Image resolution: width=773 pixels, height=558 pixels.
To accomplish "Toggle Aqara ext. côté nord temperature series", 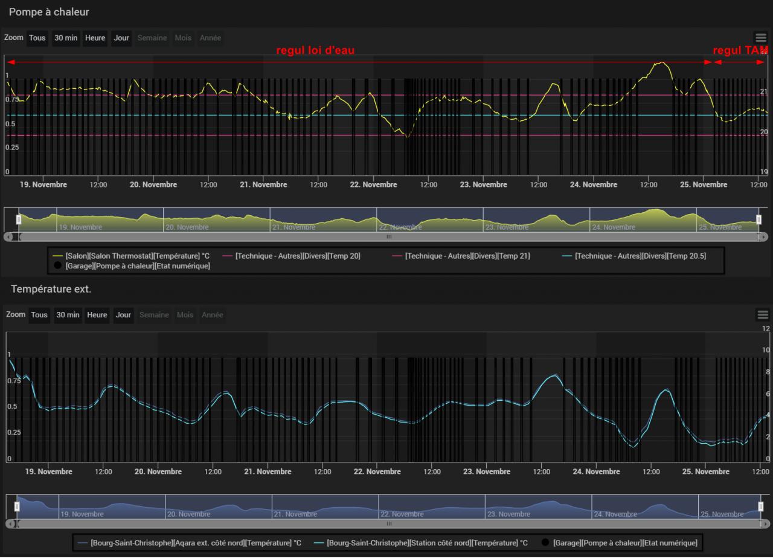I will pos(188,543).
